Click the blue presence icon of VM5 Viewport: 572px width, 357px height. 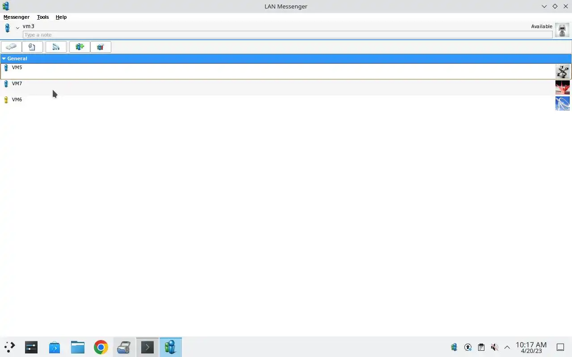[x=6, y=68]
